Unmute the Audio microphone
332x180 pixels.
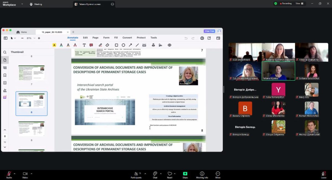tap(9, 174)
